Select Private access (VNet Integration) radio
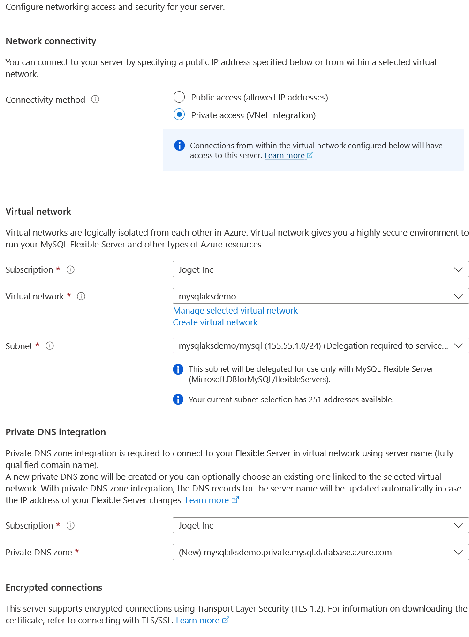Viewport: 469px width, 637px height. coord(179,115)
